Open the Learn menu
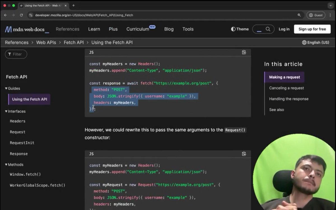The image size is (336, 210). (x=94, y=29)
